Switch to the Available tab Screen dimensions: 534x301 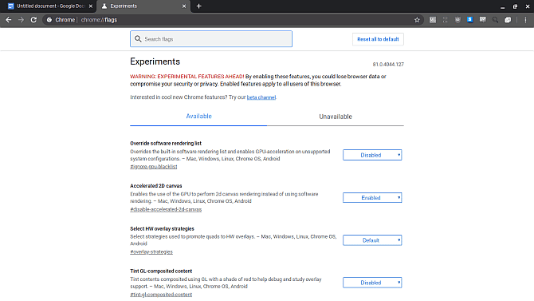tap(198, 117)
